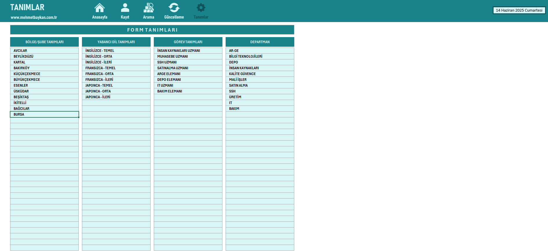Click the GÖREV TANIMLARI header

[x=188, y=42]
